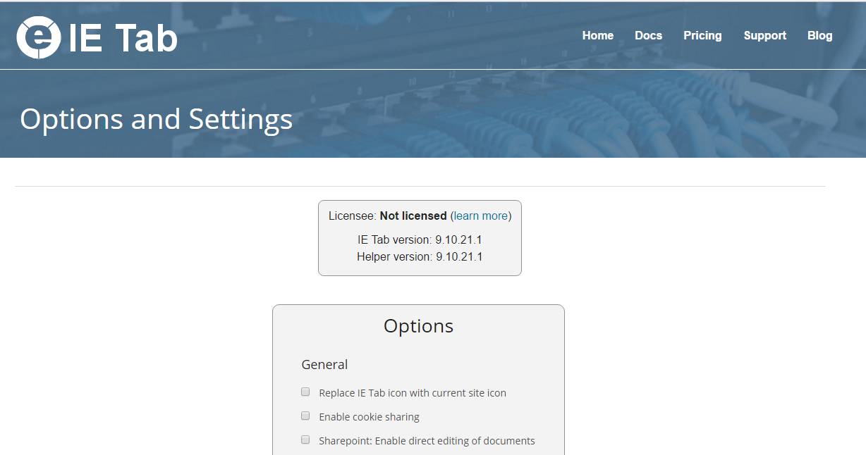Image resolution: width=866 pixels, height=455 pixels.
Task: Enable 'Replace IE Tab icon with current site icon'
Action: 305,392
